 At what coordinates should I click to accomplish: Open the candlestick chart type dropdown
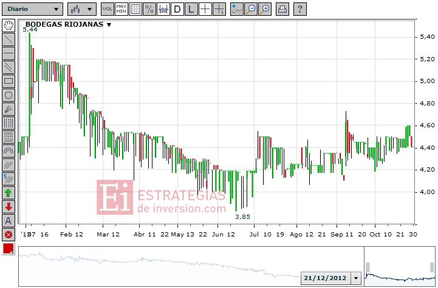(82, 9)
